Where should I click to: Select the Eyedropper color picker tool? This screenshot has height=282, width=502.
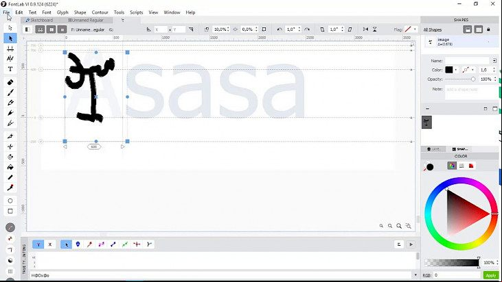click(10, 188)
